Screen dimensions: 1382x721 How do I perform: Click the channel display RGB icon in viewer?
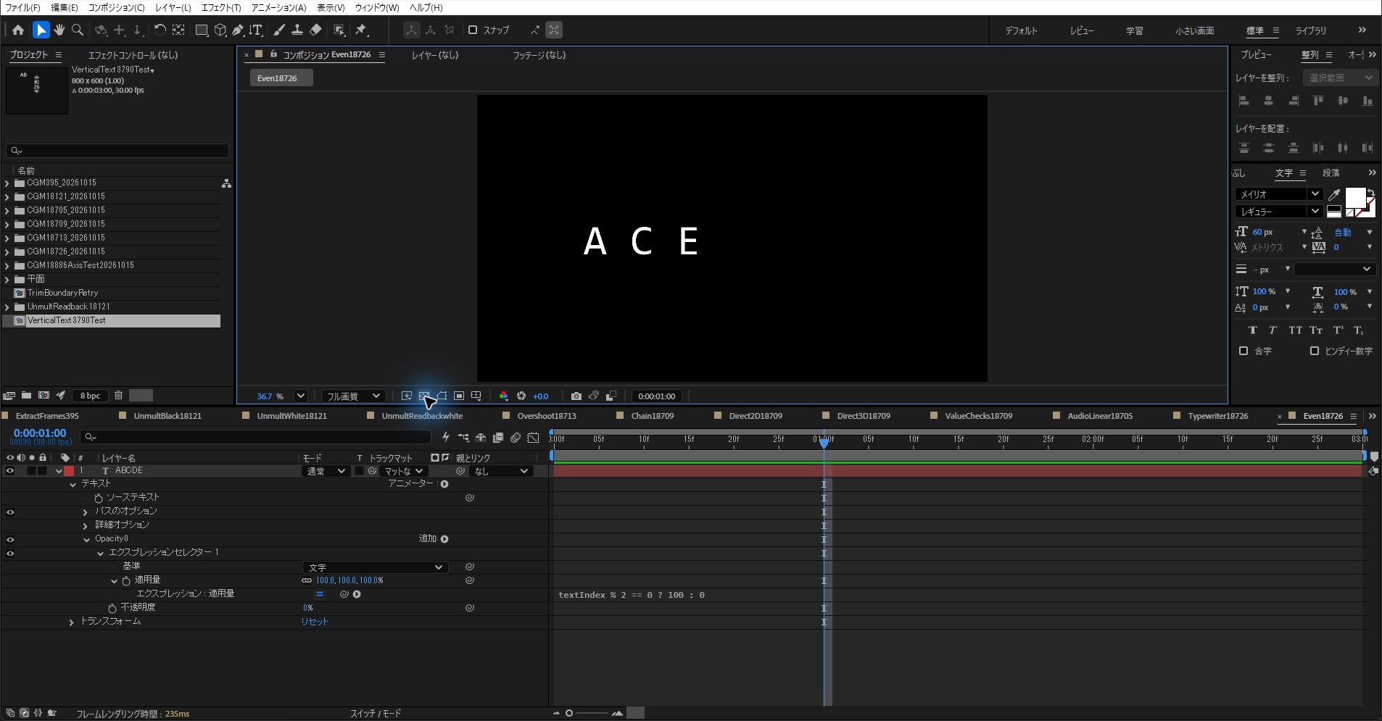503,396
